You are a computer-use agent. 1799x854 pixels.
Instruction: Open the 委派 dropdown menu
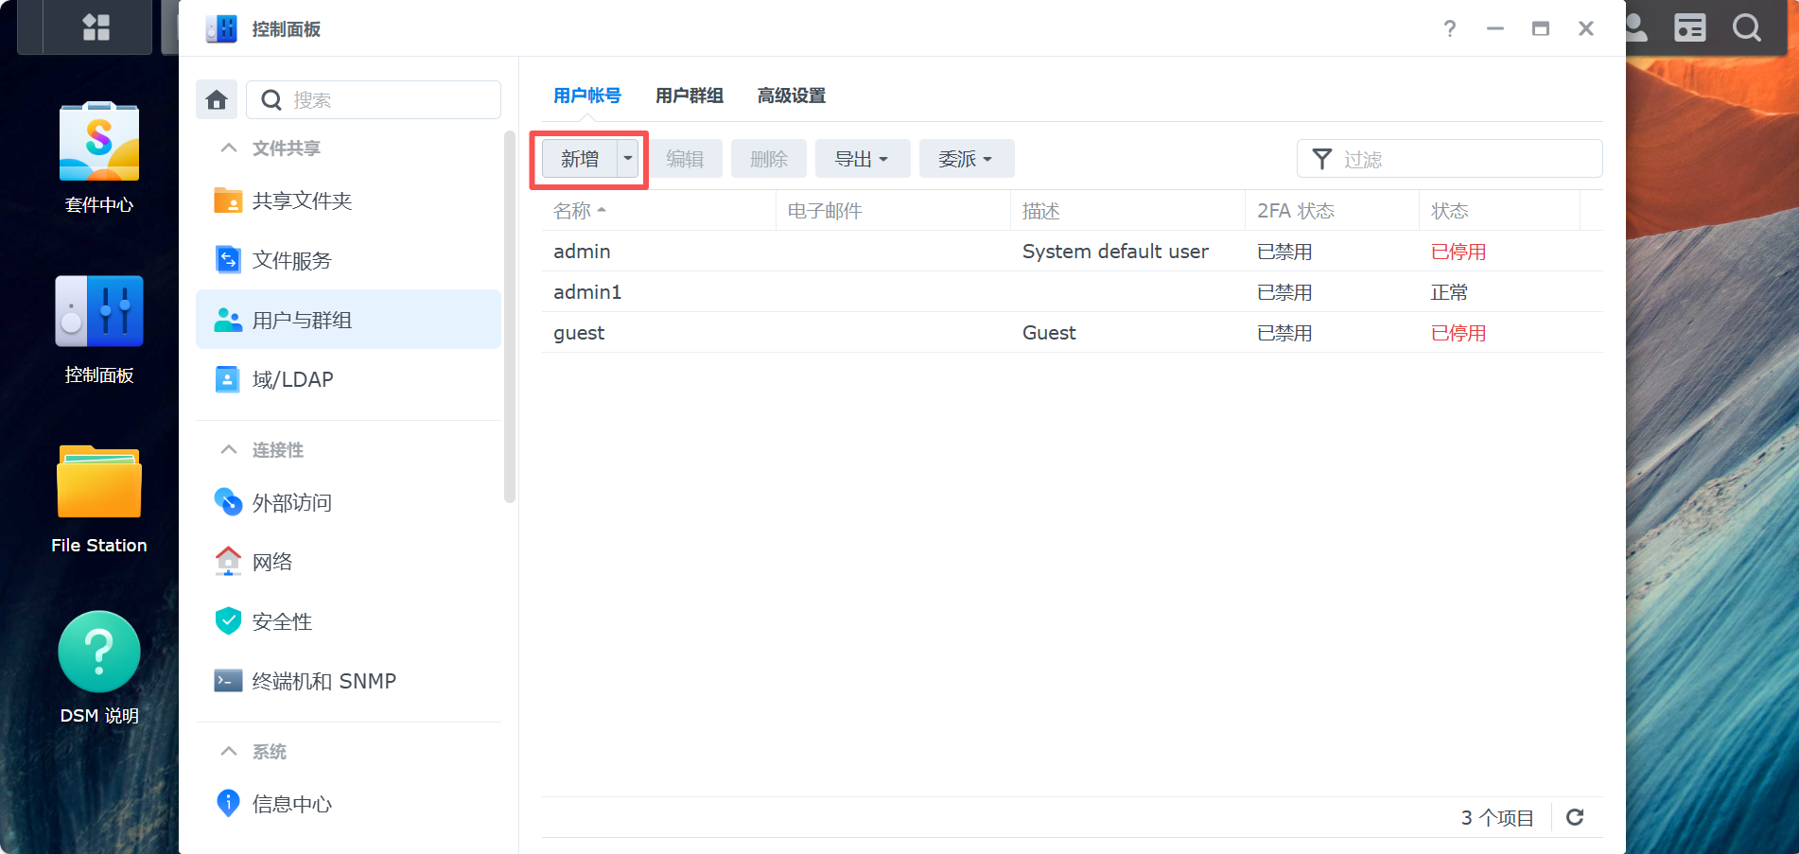[965, 158]
